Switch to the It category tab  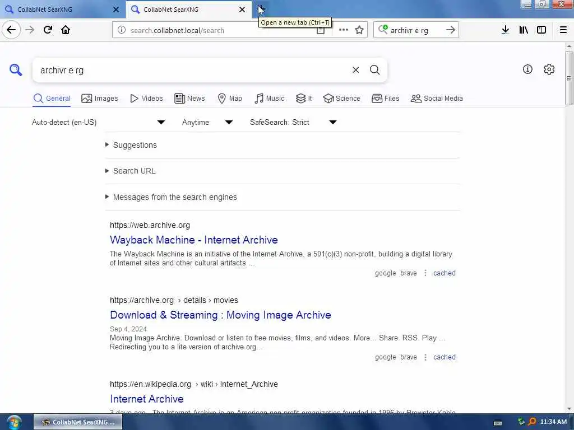pos(304,99)
